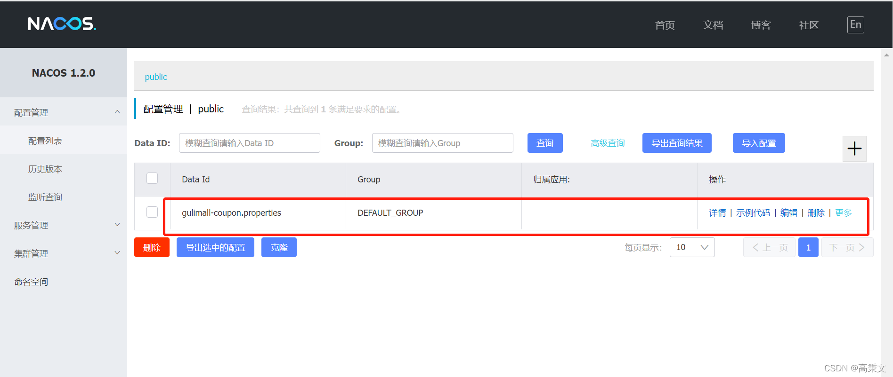Open 高级查询 advanced search link
893x377 pixels.
[608, 143]
